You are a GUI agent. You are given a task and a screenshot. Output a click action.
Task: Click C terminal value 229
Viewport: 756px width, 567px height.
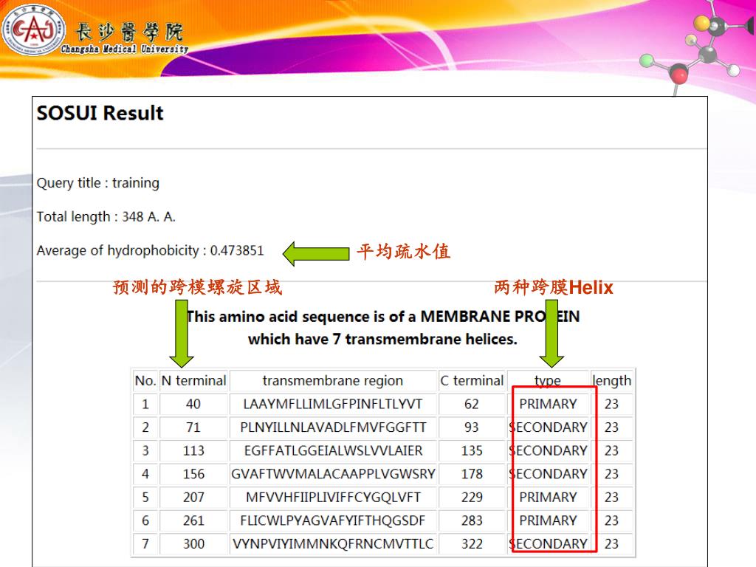tap(472, 497)
